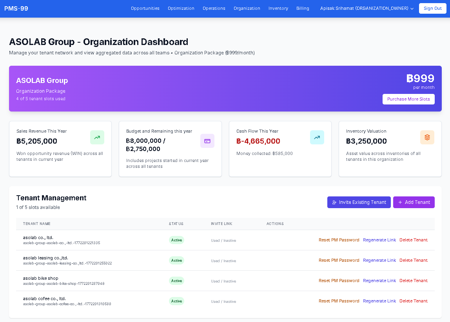The height and width of the screenshot is (322, 450).
Task: Click the plus icon in Add Tenant button
Action: [x=400, y=202]
